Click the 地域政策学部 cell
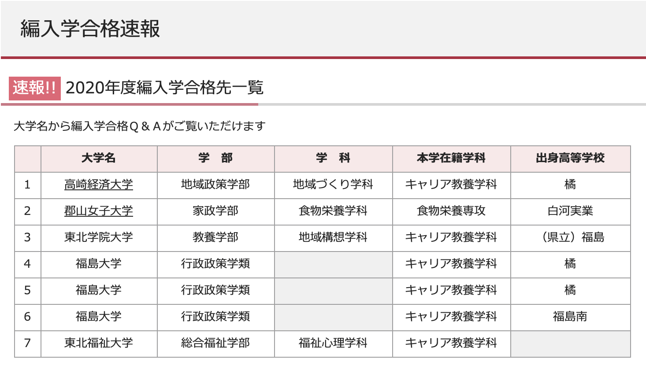This screenshot has height=370, width=646. coord(215,185)
